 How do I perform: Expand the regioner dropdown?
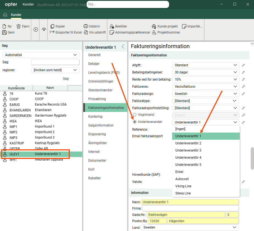click(55, 70)
